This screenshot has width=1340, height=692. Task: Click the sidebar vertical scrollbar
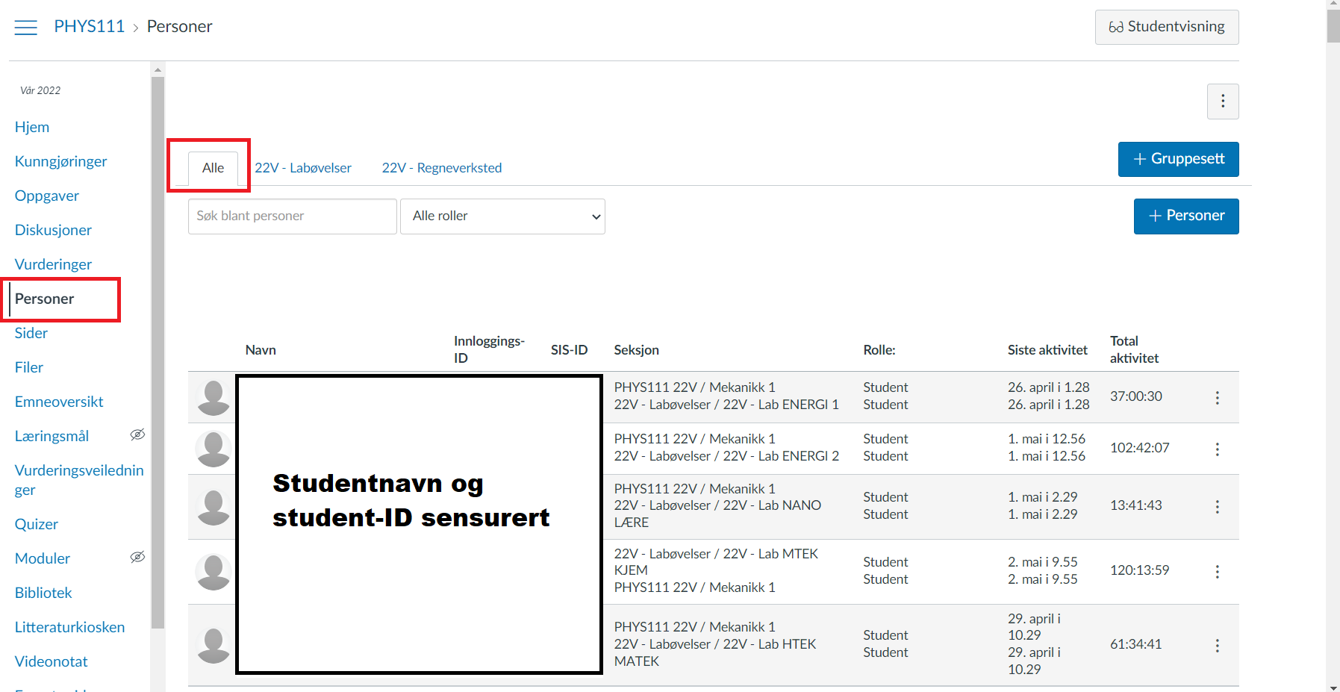tap(158, 351)
